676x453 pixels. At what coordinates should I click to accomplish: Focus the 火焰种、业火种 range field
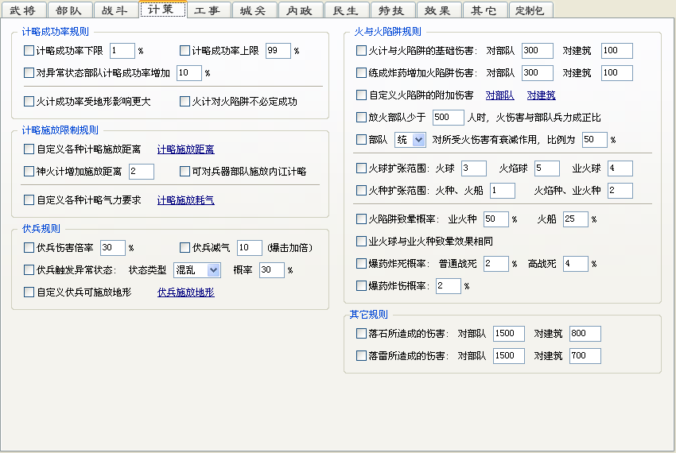[620, 191]
